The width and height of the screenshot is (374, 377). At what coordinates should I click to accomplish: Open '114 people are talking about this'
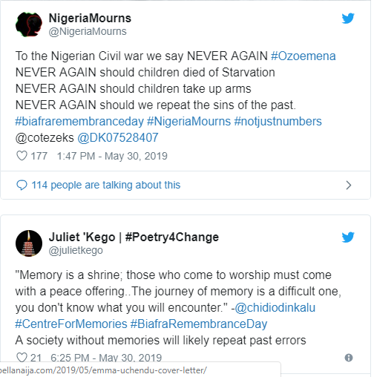point(106,185)
